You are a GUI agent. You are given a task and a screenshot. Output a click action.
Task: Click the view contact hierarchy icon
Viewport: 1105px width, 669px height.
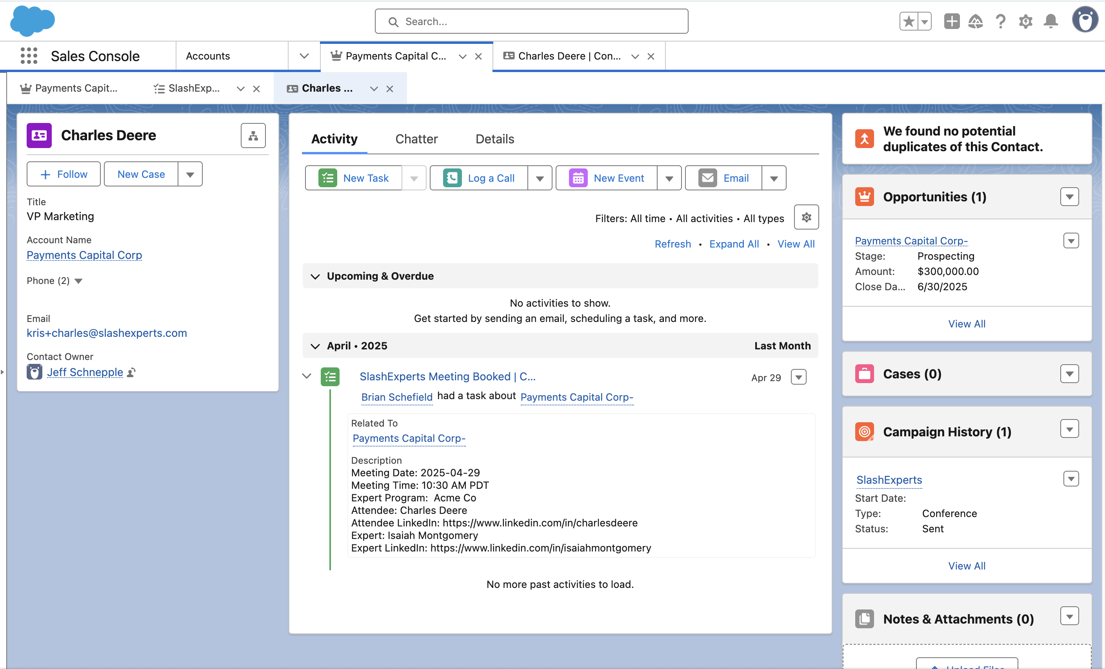click(x=253, y=135)
